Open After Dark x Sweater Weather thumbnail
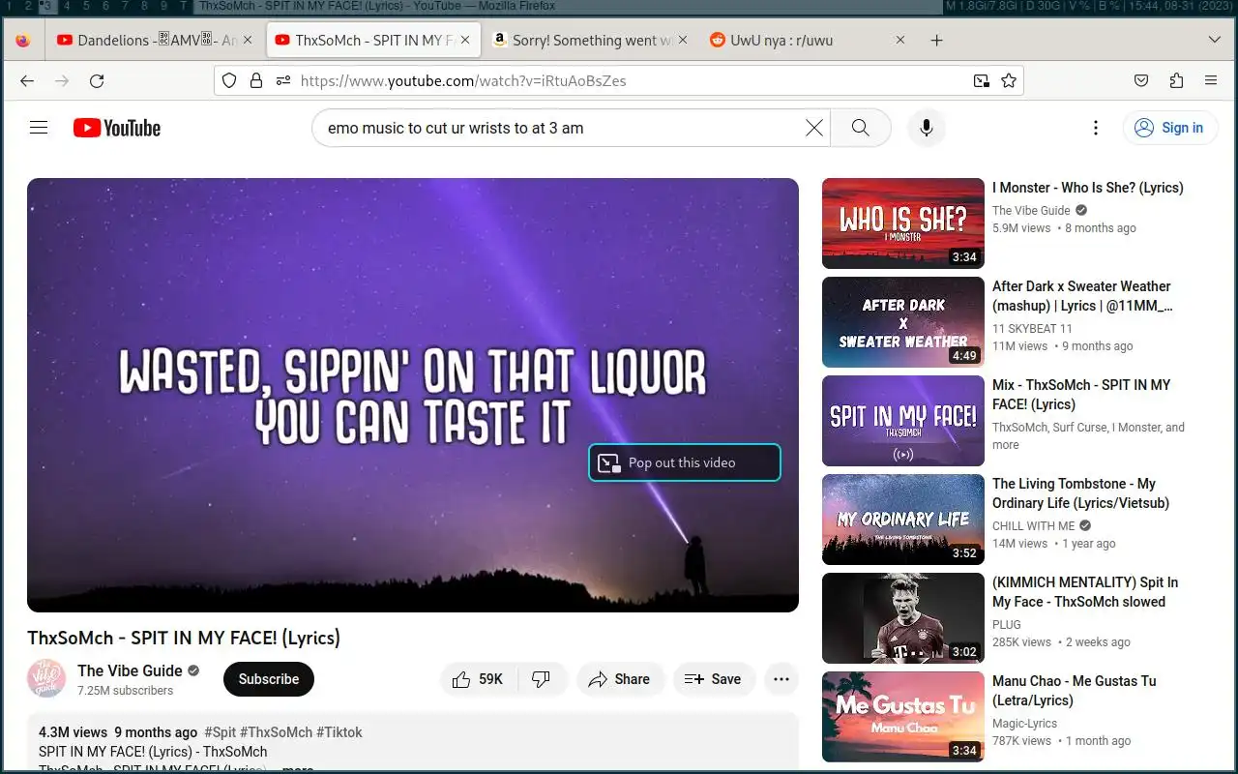The image size is (1238, 774). coord(903,322)
